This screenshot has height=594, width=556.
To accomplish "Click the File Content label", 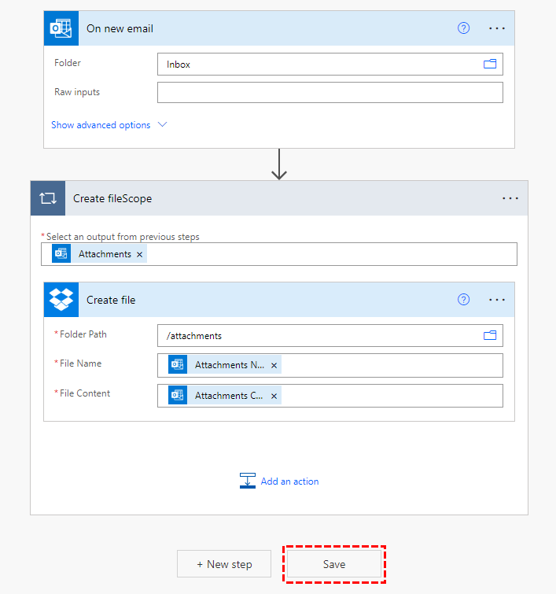I will [x=85, y=393].
